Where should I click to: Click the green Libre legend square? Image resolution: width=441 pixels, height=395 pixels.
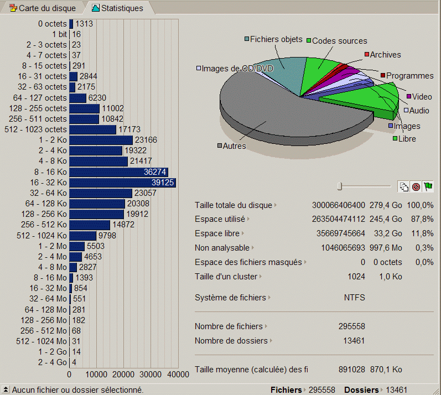pyautogui.click(x=395, y=139)
